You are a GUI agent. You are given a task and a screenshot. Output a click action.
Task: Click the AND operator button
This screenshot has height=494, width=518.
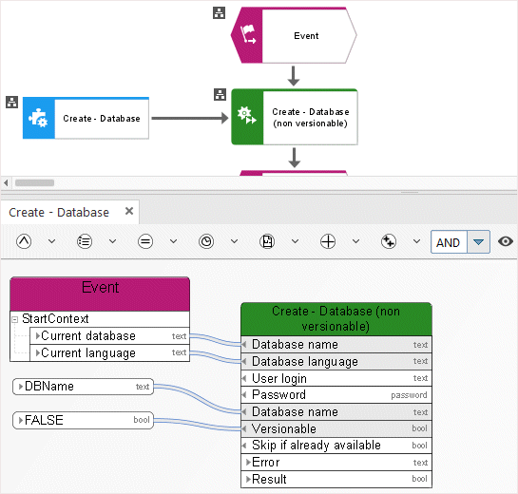[449, 242]
